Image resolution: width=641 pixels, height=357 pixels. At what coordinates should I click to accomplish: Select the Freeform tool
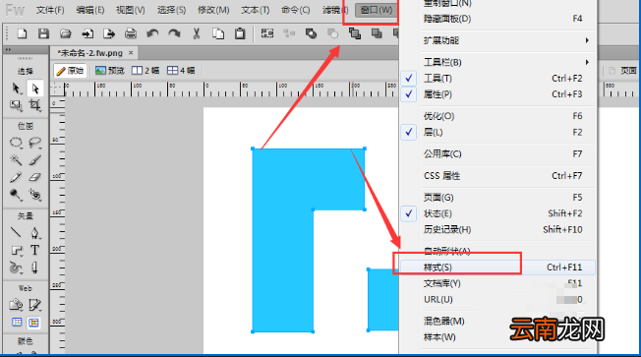16,268
